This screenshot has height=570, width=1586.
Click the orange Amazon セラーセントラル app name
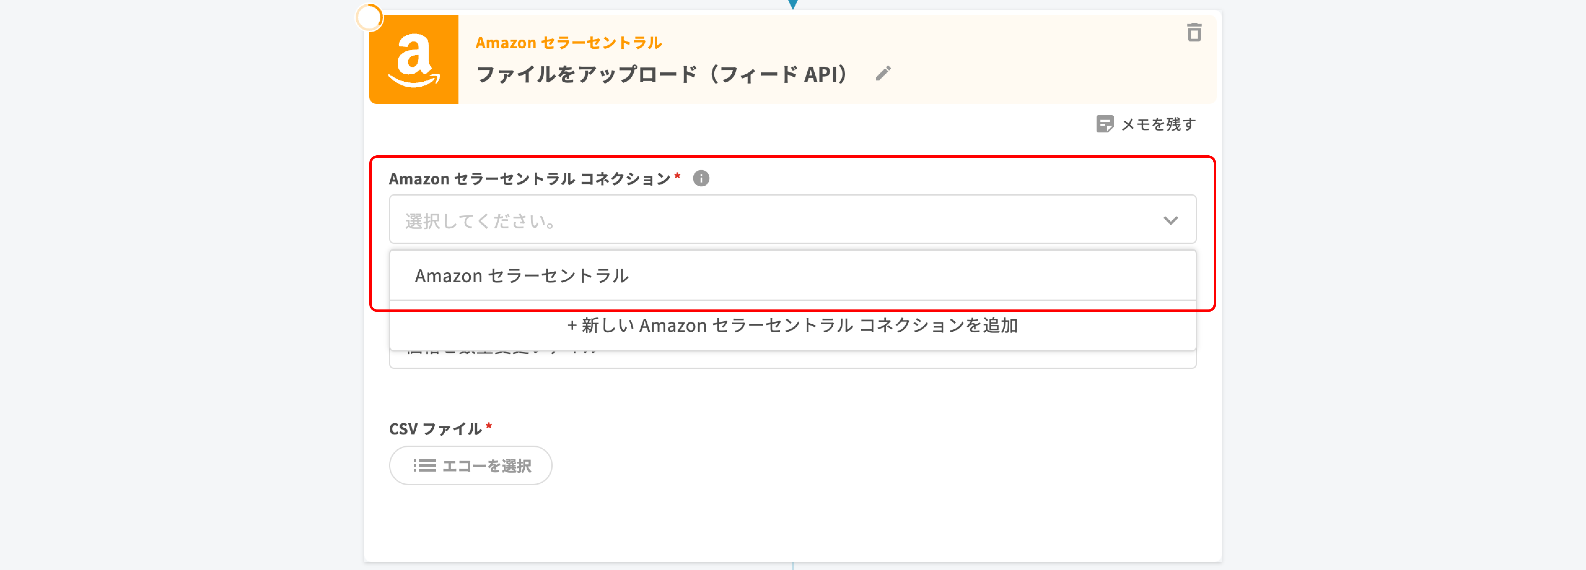[x=568, y=42]
